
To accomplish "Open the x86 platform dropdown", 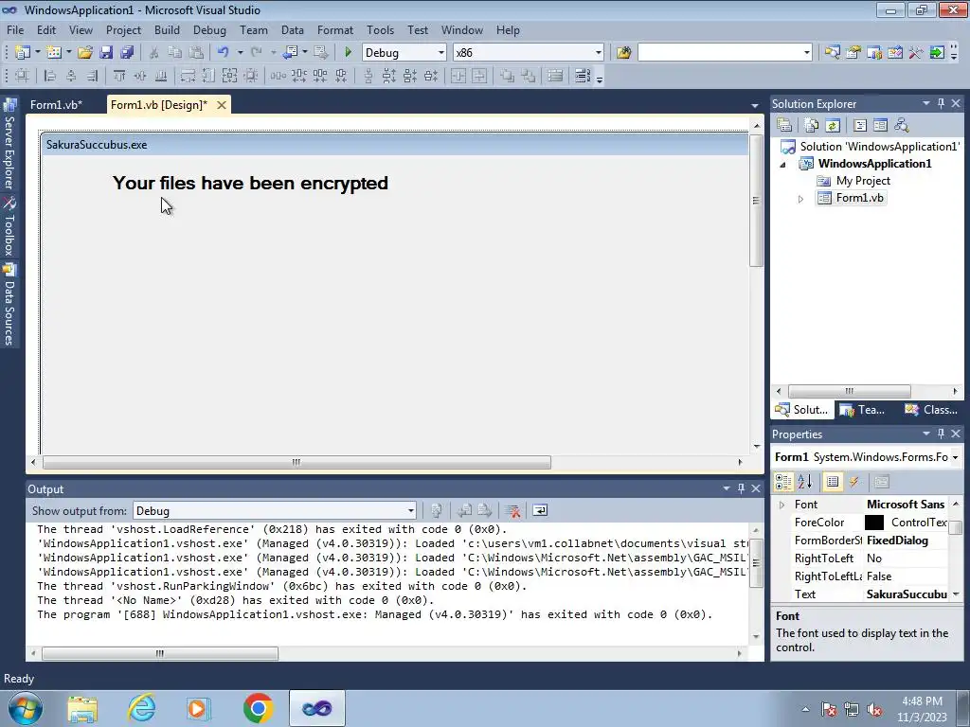I will click(599, 53).
